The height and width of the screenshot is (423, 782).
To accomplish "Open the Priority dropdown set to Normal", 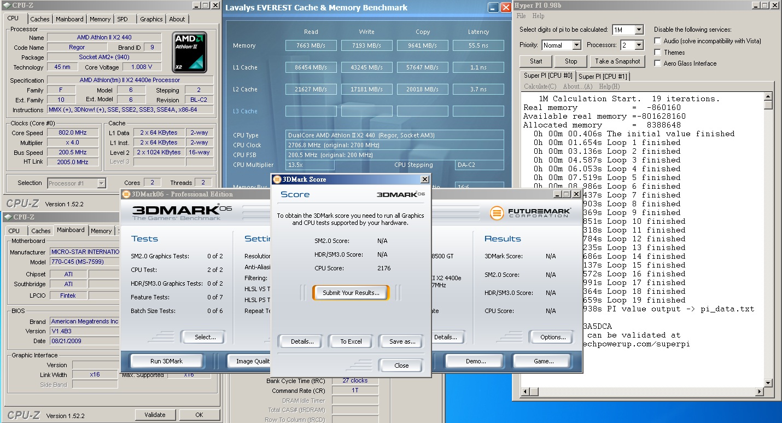I will pyautogui.click(x=576, y=45).
